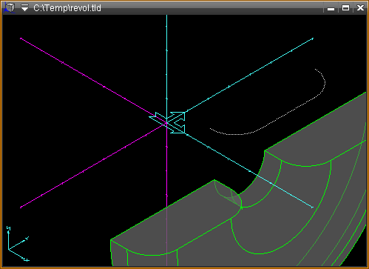Viewport: 369px width, 269px height.
Task: Pick the cyan double-arrow marker at the axes origin
Action: 170,122
